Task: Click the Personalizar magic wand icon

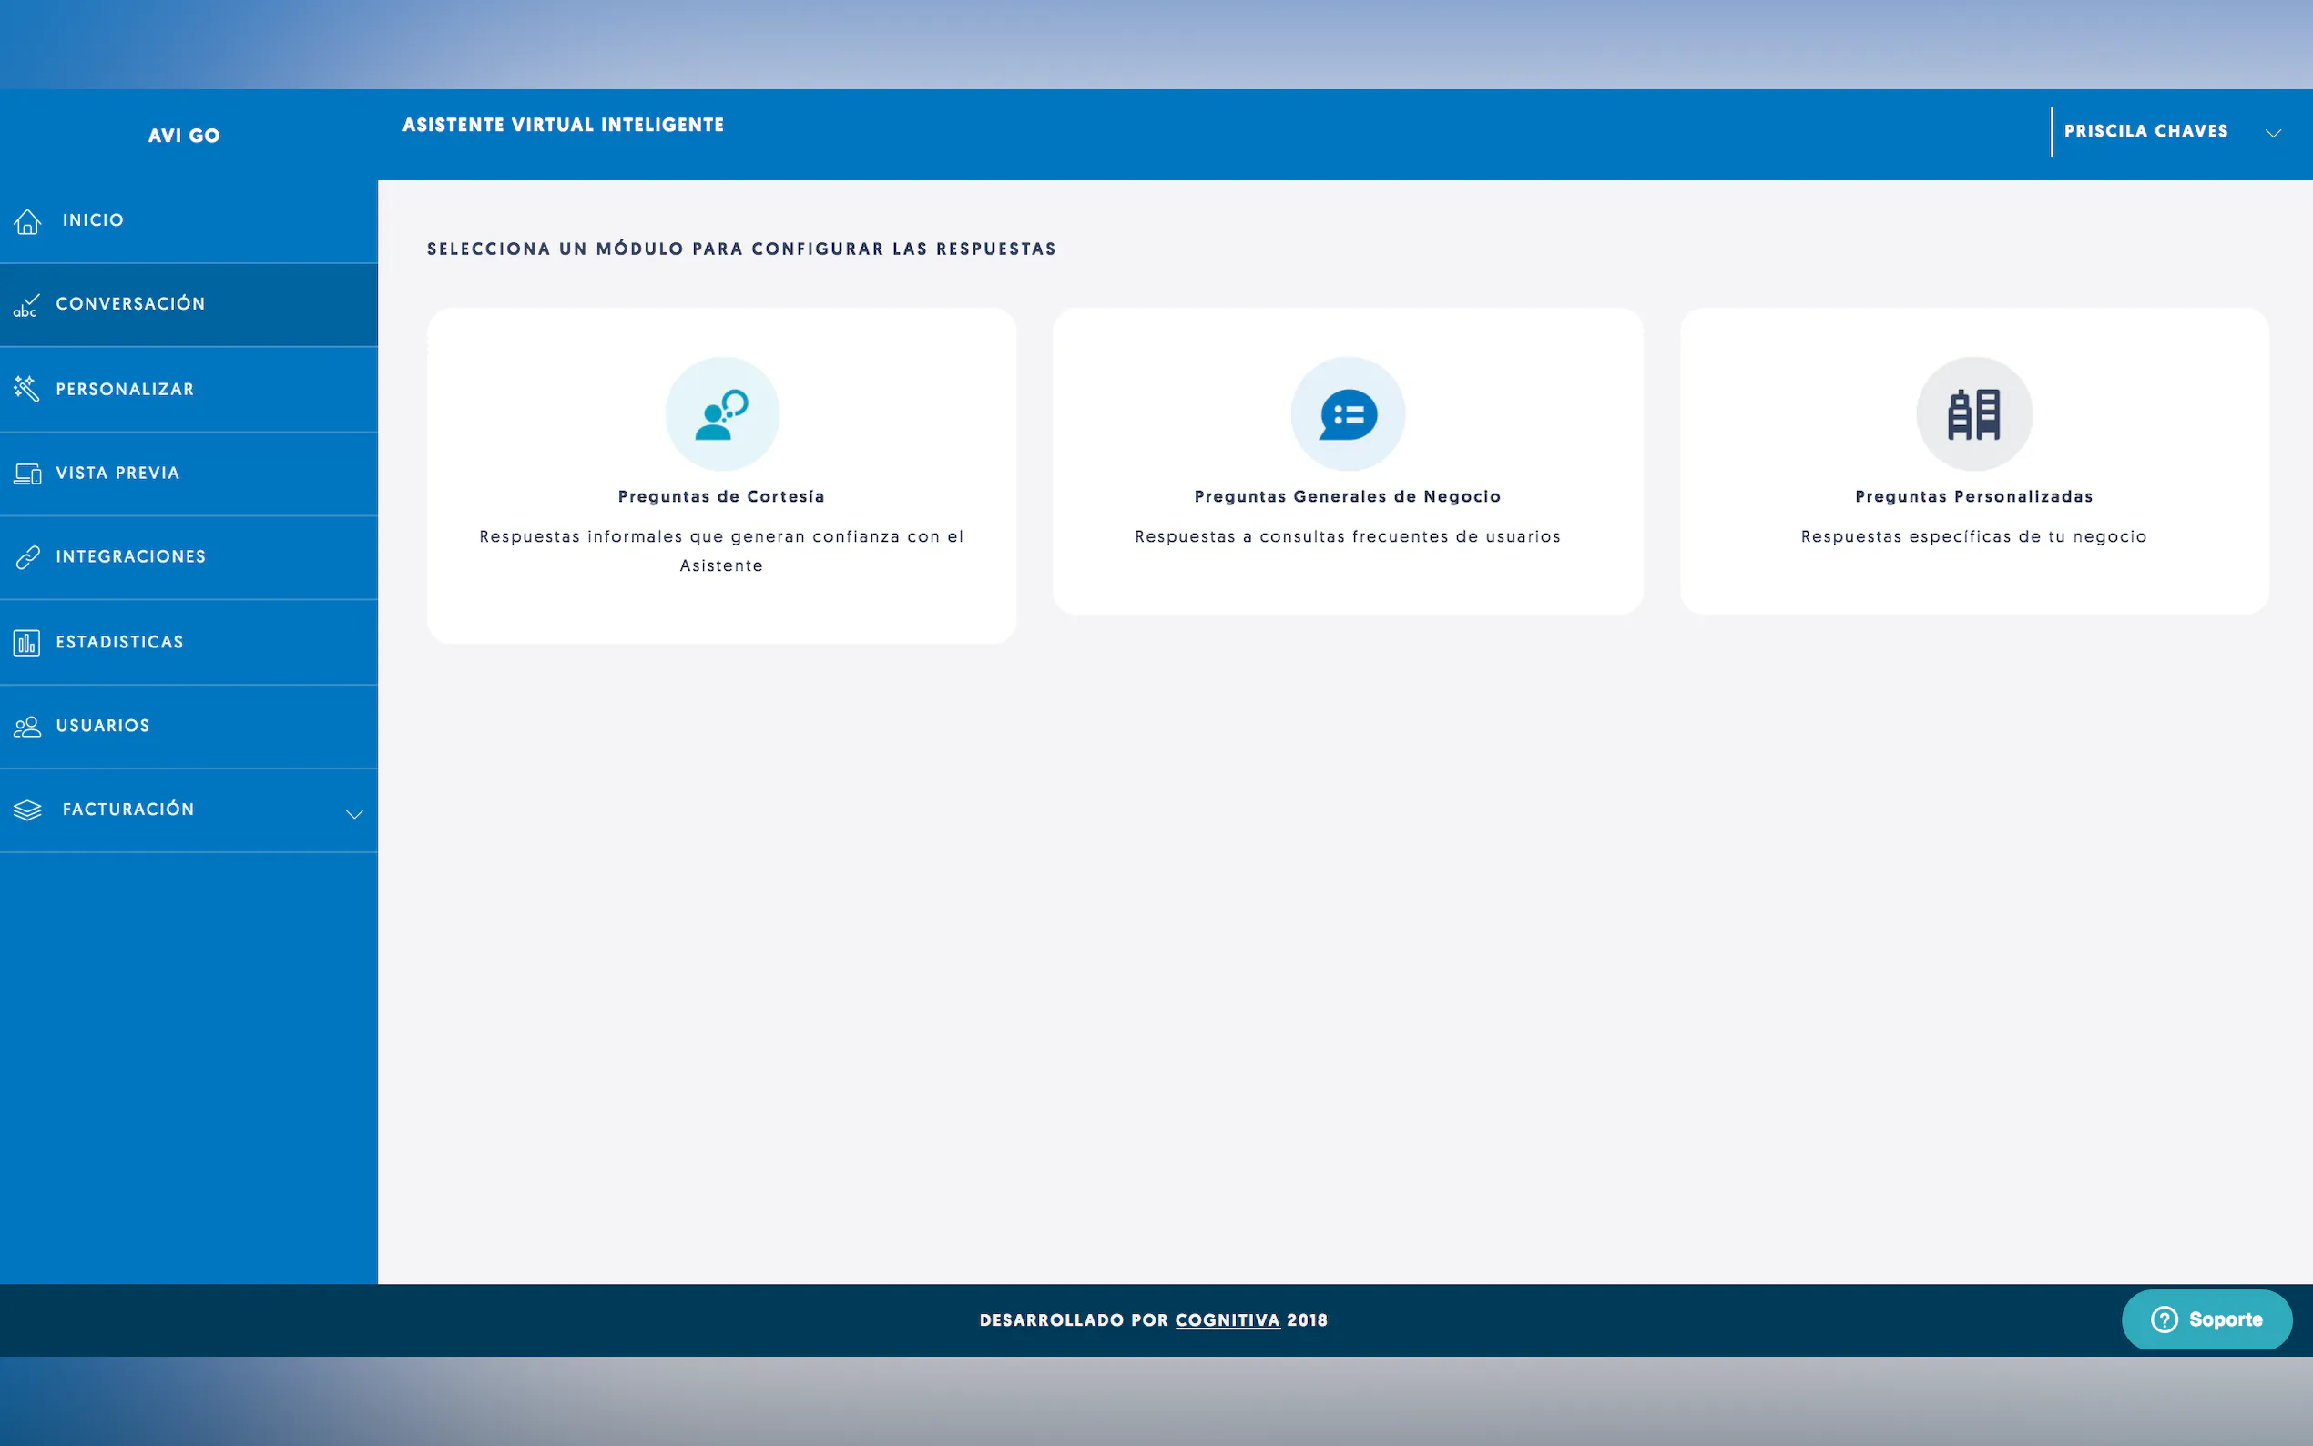Action: pyautogui.click(x=25, y=389)
